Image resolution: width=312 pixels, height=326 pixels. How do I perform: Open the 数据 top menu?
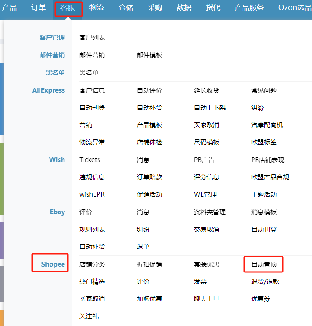(184, 8)
